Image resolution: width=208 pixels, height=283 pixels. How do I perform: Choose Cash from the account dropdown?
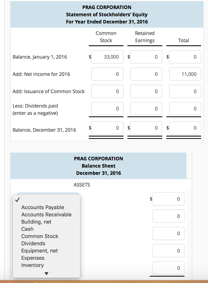tap(27, 229)
